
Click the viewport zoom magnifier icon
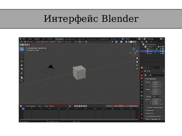[137, 58]
